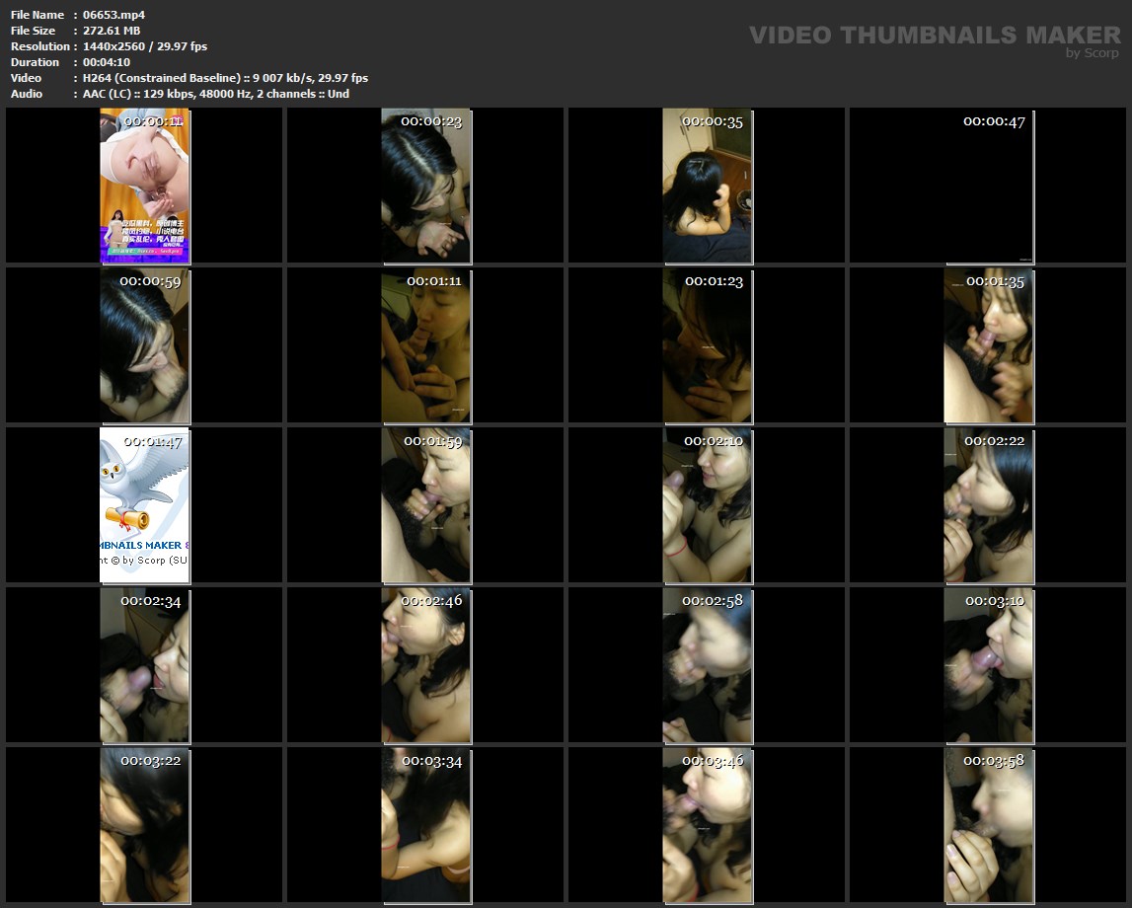Open the thumbnail stamped 00:00:11
This screenshot has height=908, width=1132.
144,186
